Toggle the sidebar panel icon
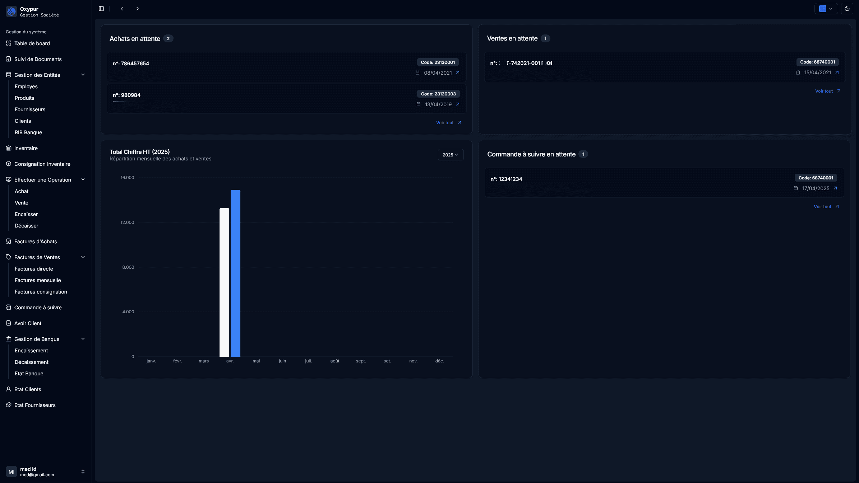 click(101, 9)
